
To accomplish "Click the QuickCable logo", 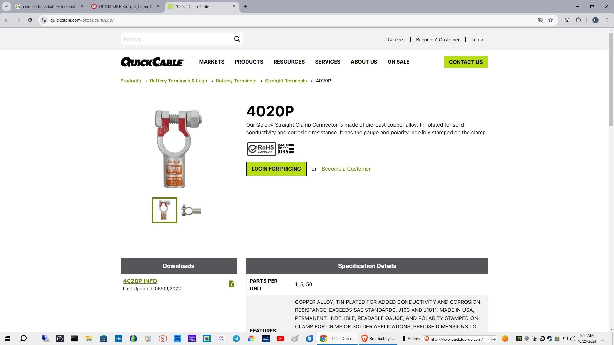I will click(x=152, y=62).
